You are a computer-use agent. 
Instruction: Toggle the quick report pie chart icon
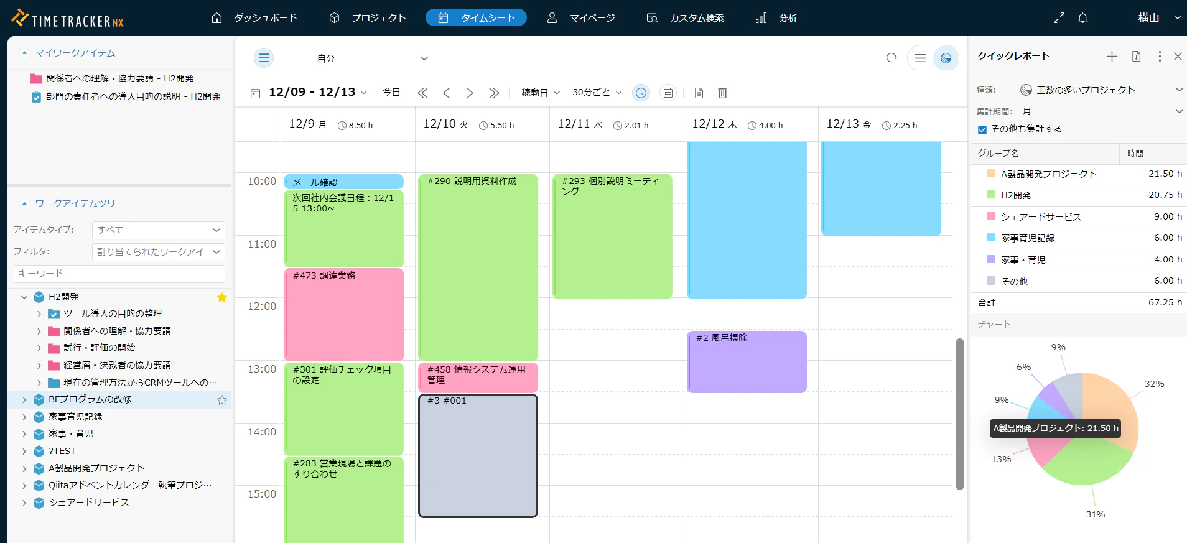946,58
